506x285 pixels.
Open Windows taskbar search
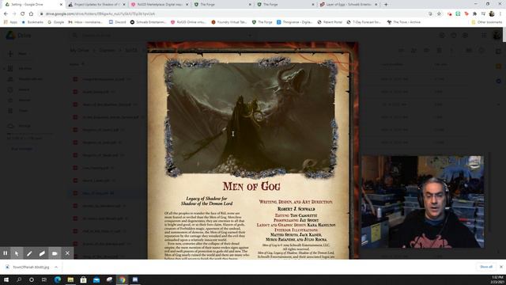tap(19, 279)
